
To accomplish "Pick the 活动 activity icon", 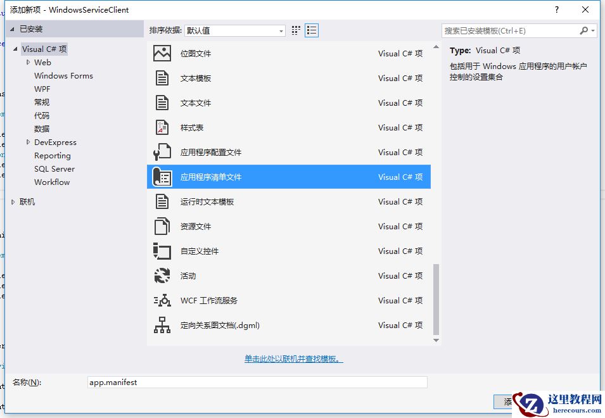I will click(x=162, y=275).
